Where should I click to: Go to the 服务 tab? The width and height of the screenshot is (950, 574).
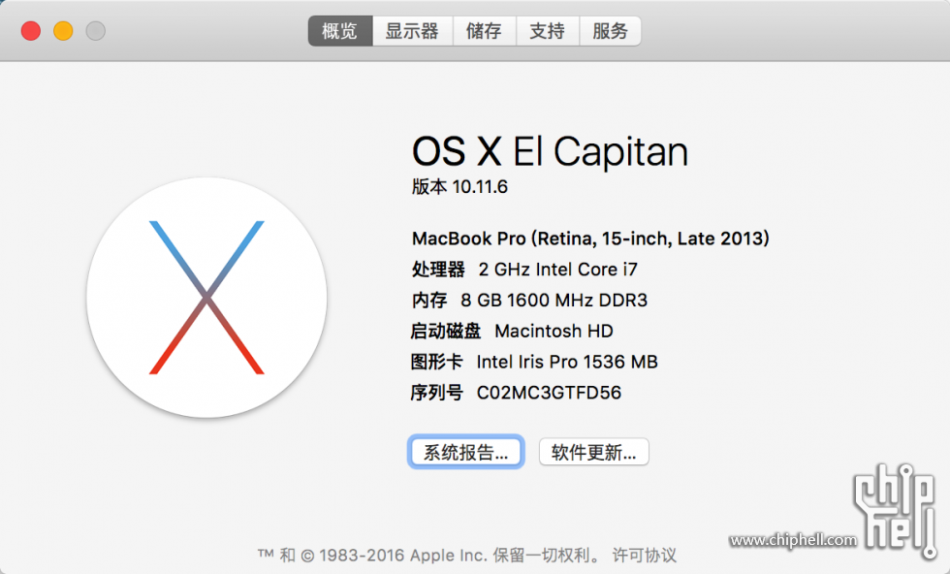[x=610, y=31]
